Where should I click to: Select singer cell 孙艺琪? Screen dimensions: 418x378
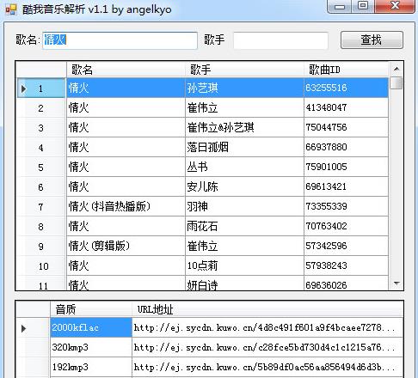244,88
